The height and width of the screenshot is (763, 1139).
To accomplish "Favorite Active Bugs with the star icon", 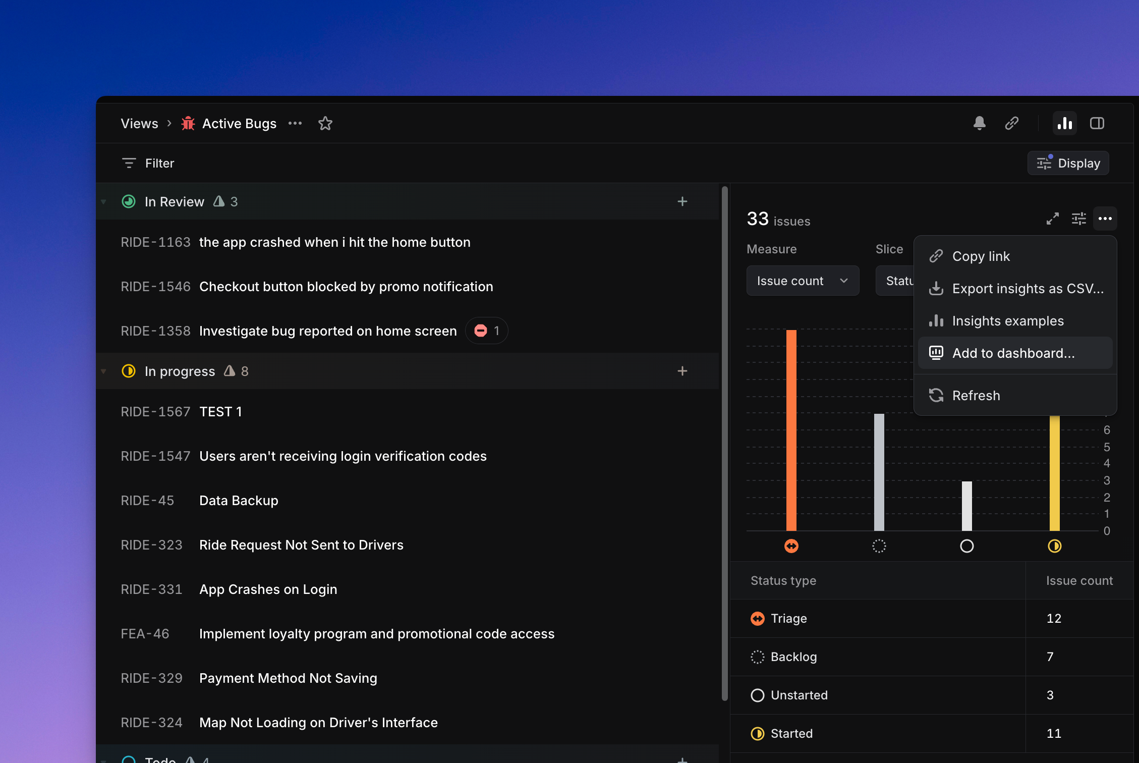I will 325,123.
